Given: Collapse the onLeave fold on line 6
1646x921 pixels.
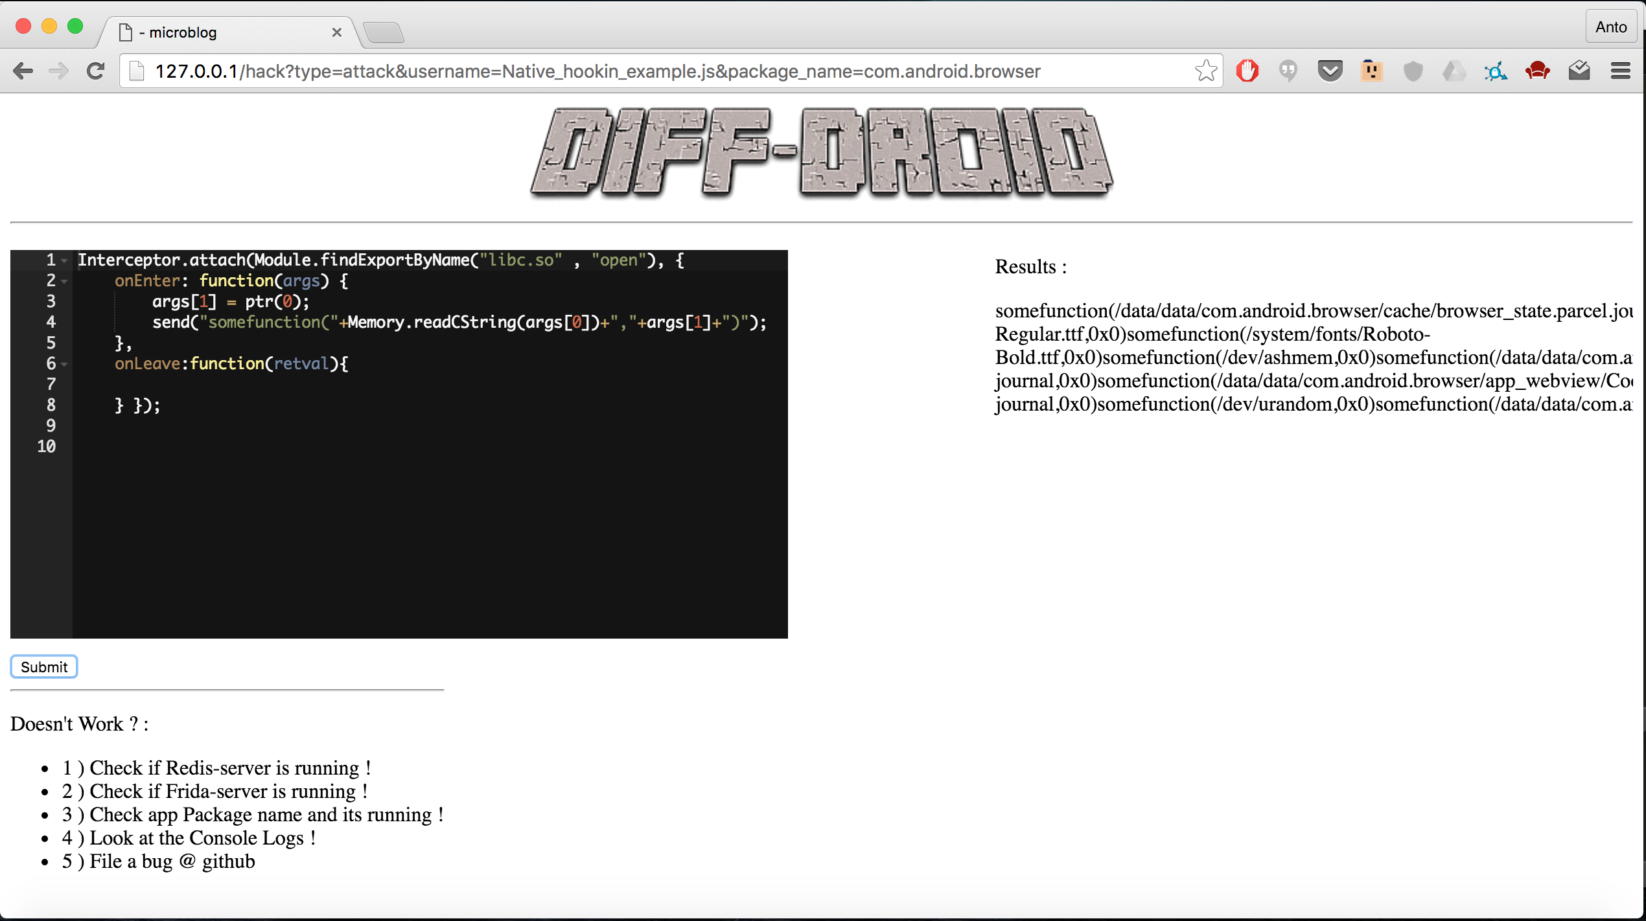Looking at the screenshot, I should (x=64, y=365).
